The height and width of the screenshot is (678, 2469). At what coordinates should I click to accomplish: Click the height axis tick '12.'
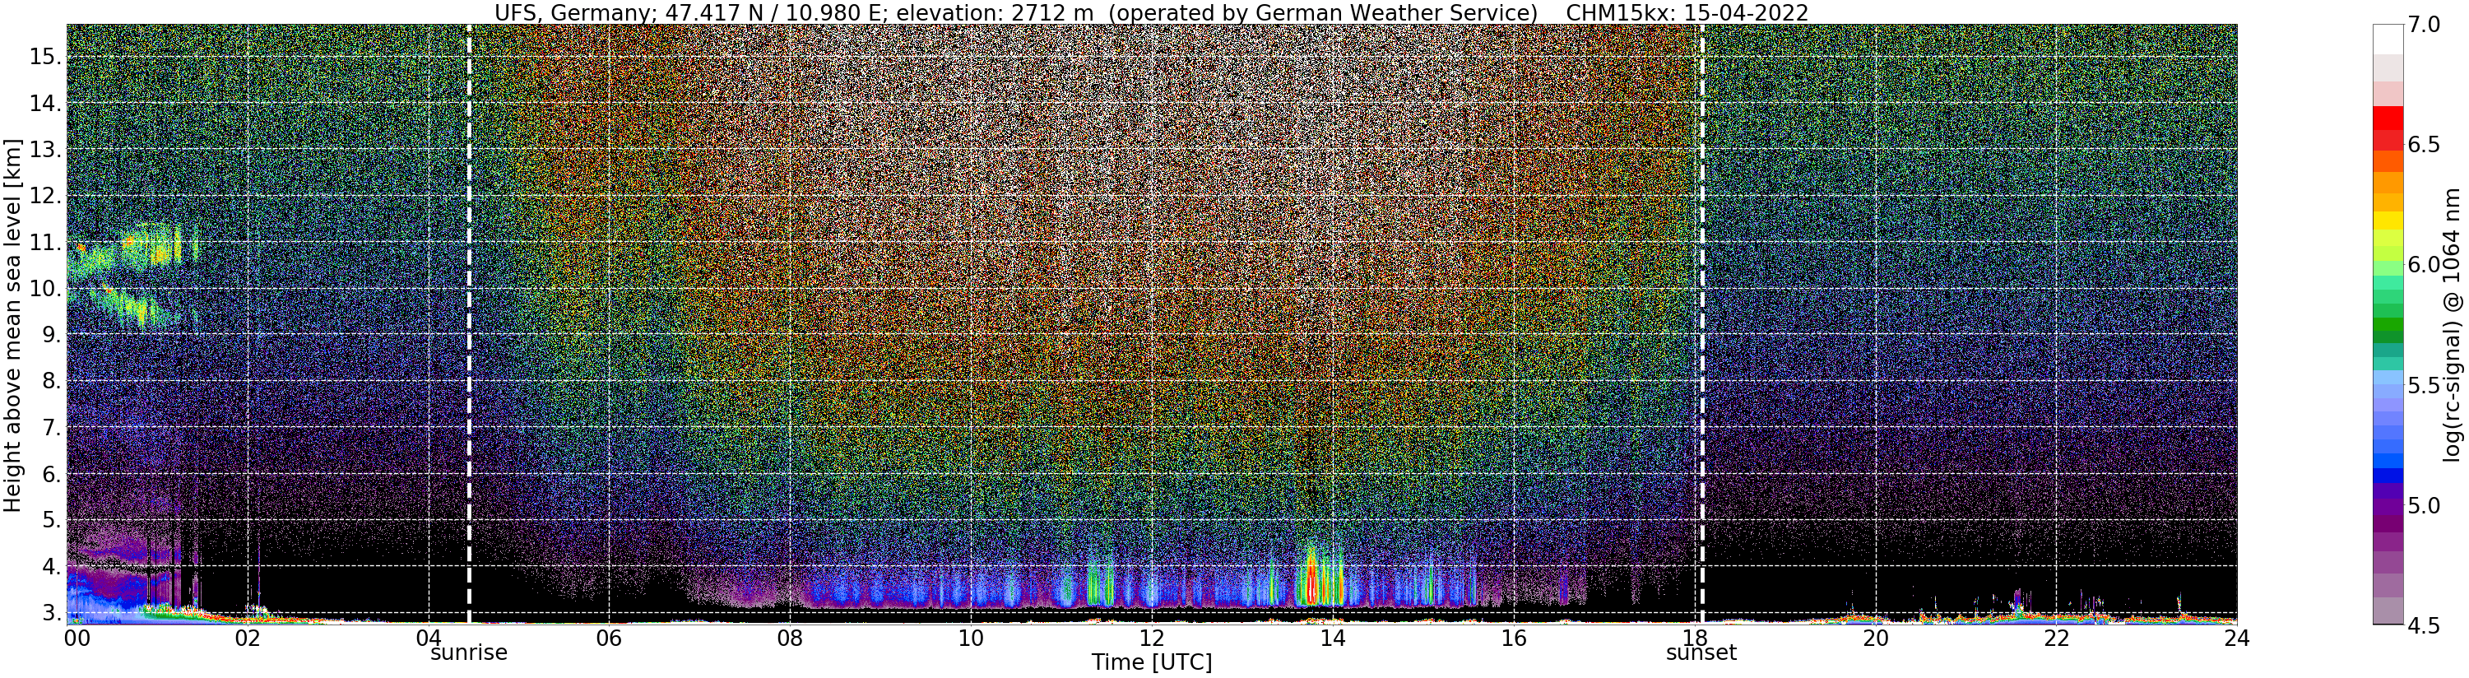point(45,196)
